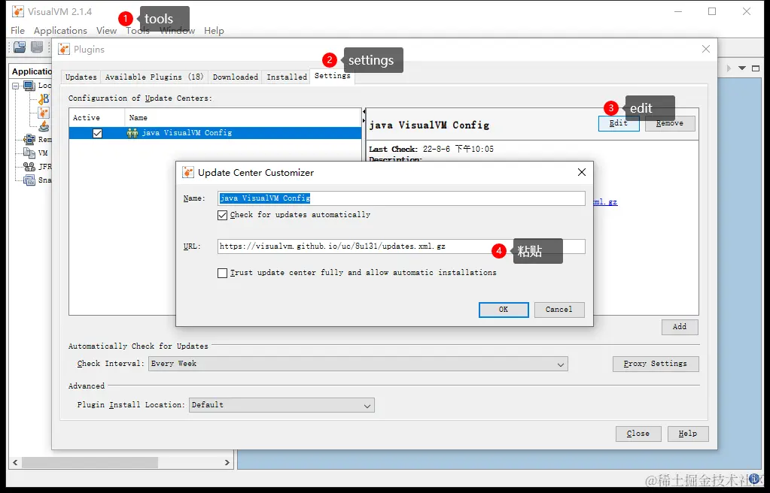
Task: Open the File menu
Action: pos(17,30)
